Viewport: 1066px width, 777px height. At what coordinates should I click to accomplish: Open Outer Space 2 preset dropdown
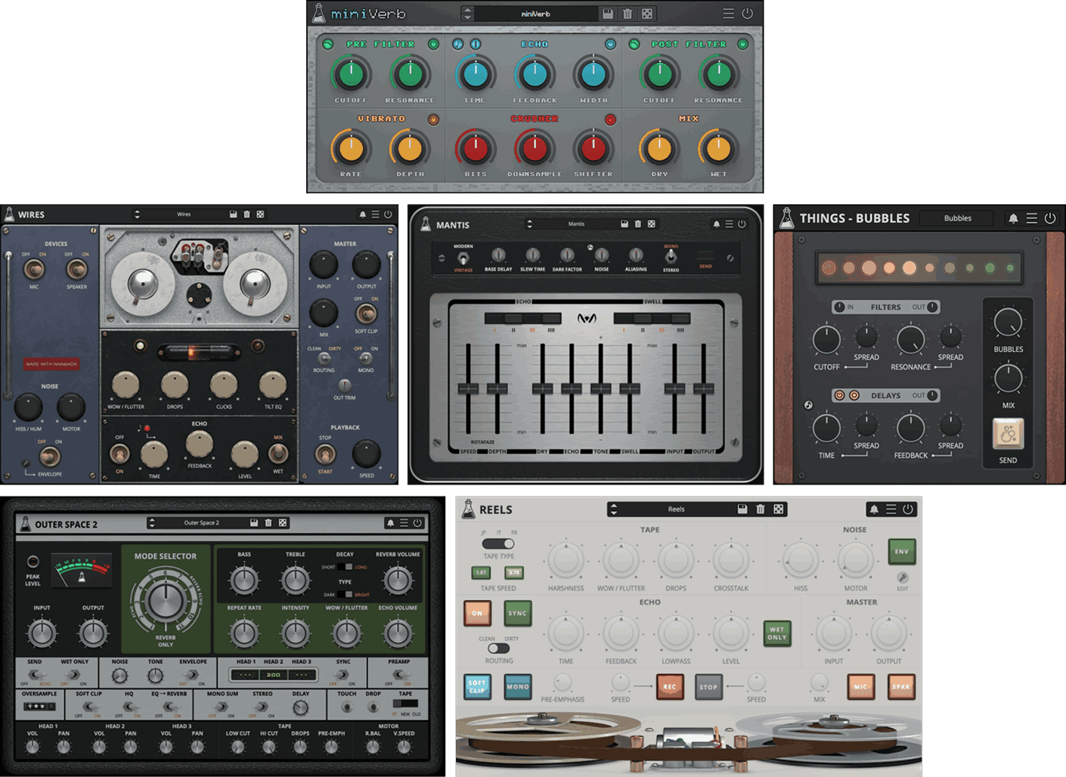201,522
